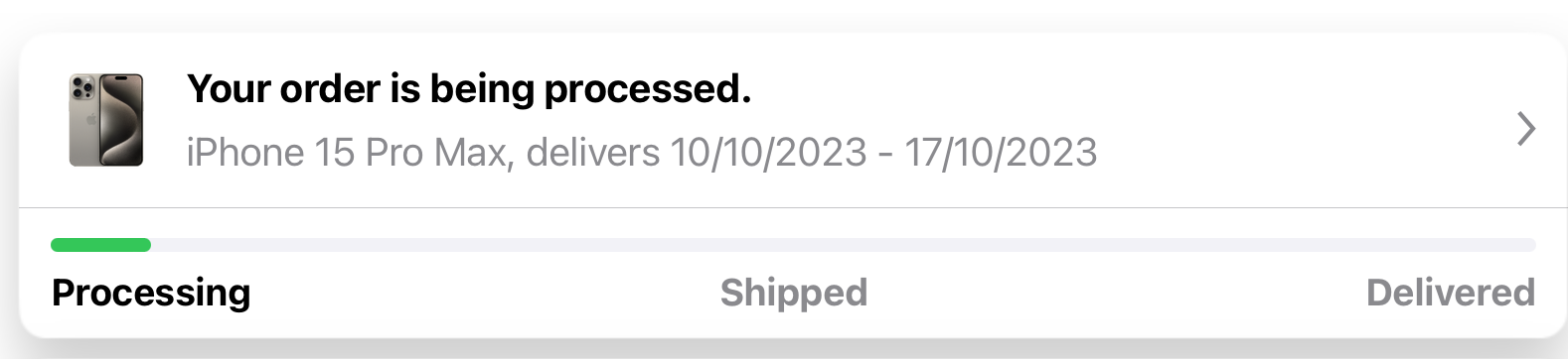Image resolution: width=1568 pixels, height=359 pixels.
Task: Click the rear camera side of iPhone image
Action: [x=83, y=120]
